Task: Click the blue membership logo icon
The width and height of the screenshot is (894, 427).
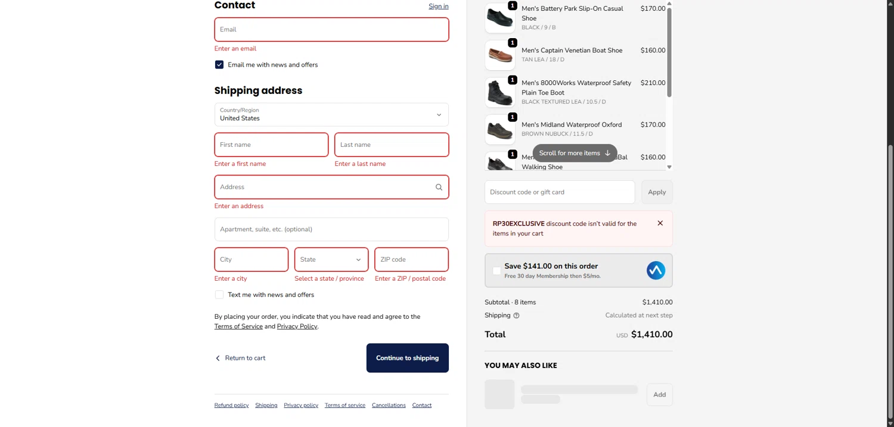Action: pyautogui.click(x=656, y=271)
